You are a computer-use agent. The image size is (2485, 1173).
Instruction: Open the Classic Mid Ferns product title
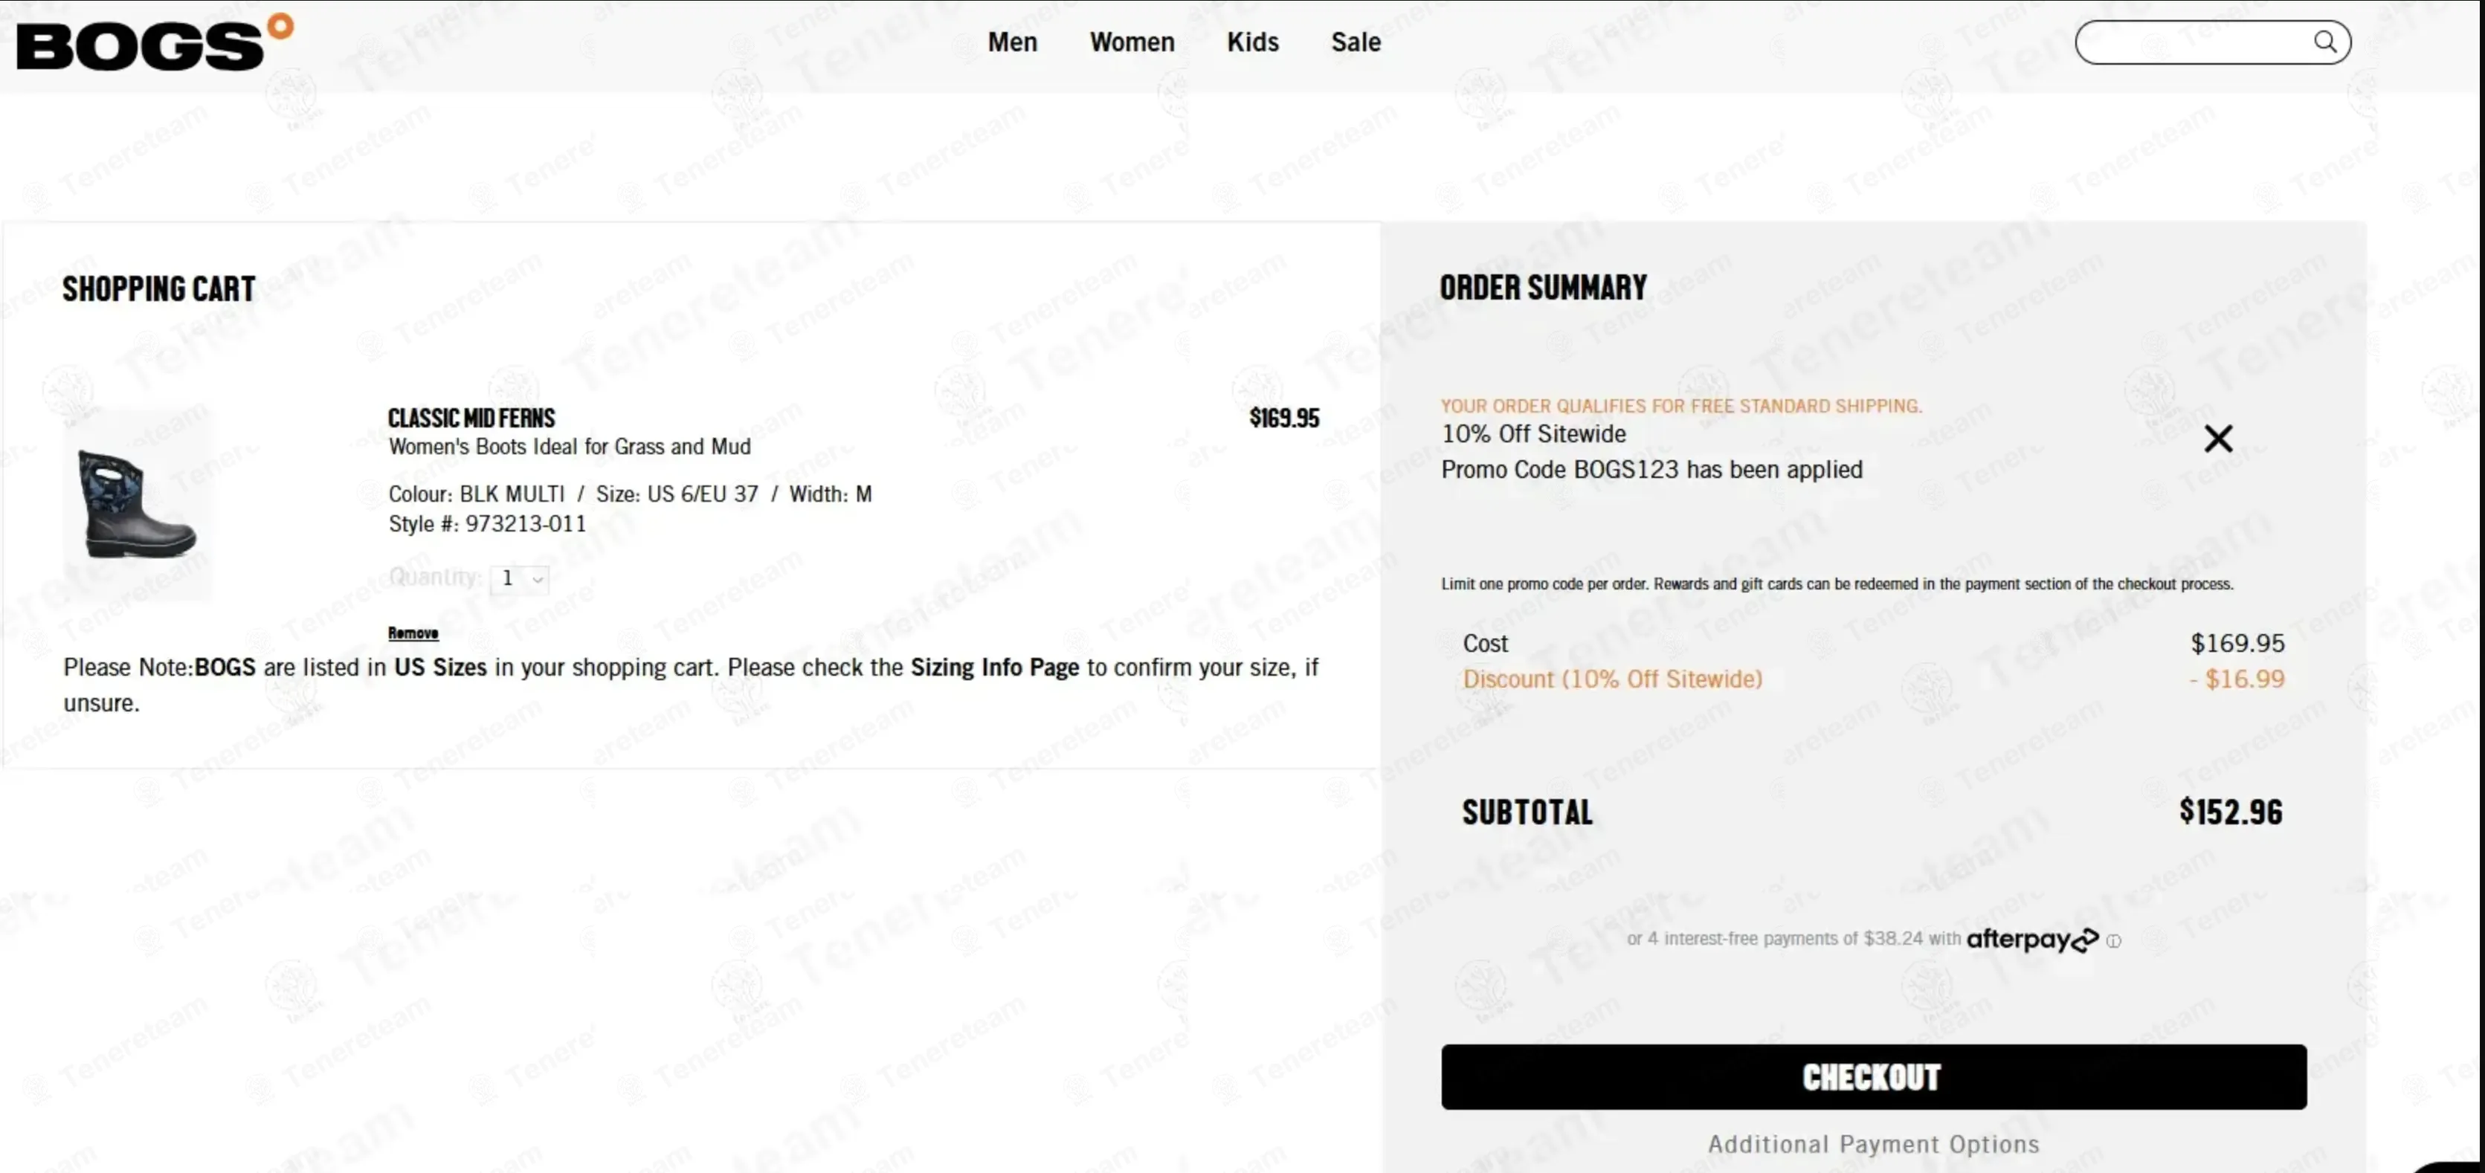pos(471,418)
